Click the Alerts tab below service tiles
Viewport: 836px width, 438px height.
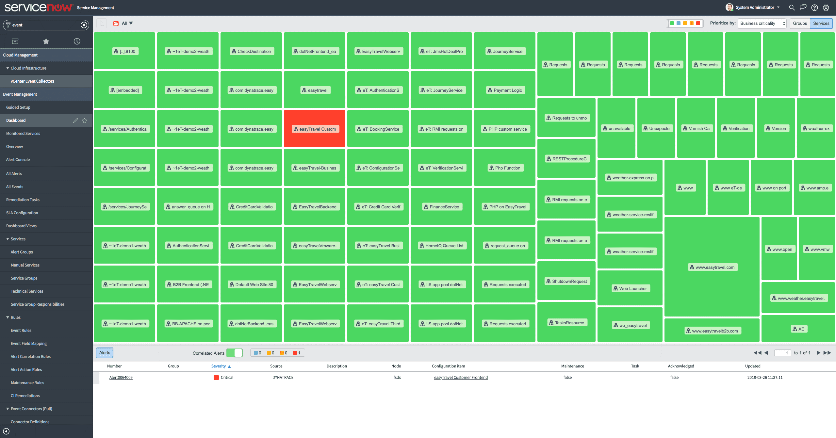tap(105, 352)
